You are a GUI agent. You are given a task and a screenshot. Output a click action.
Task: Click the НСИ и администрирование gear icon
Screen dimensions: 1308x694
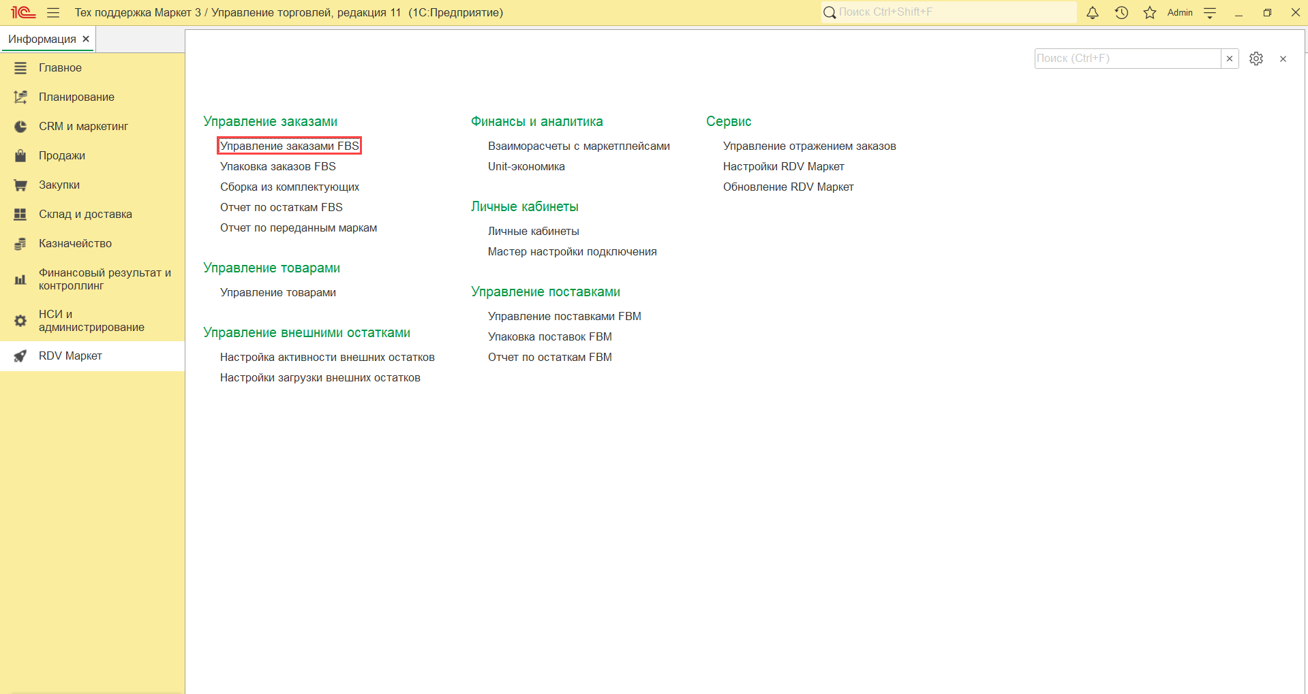tap(20, 321)
